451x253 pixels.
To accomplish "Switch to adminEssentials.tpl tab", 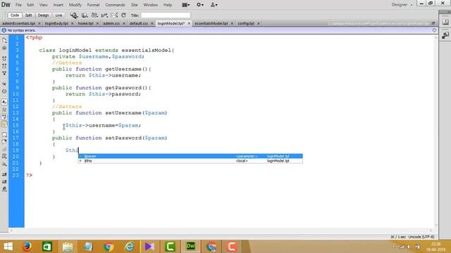I will pos(19,23).
